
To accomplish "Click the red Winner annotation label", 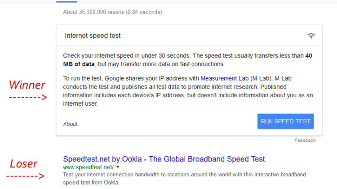I will [x=27, y=85].
